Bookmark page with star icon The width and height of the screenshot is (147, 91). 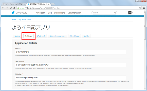[x=140, y=8]
